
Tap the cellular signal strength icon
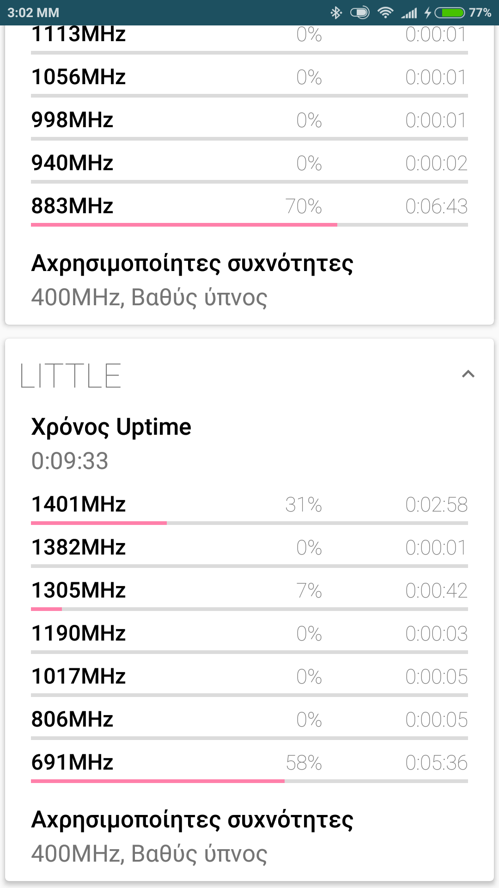coord(409,12)
